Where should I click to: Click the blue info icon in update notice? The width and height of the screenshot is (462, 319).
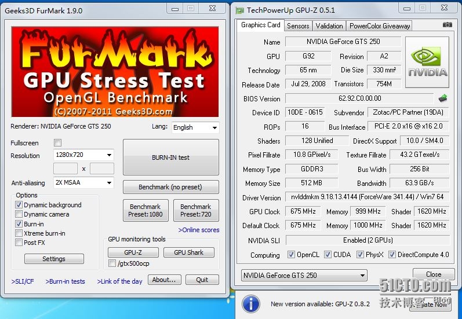[x=251, y=304]
